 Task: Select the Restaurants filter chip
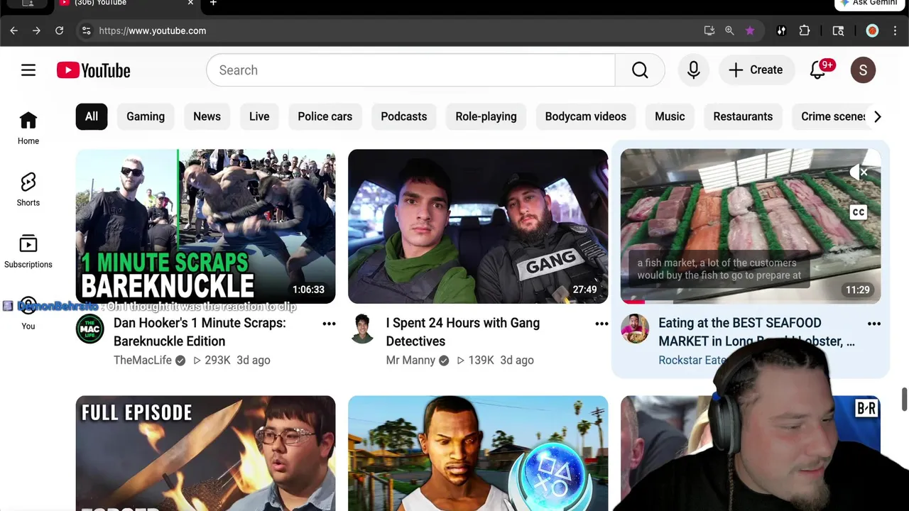(743, 116)
